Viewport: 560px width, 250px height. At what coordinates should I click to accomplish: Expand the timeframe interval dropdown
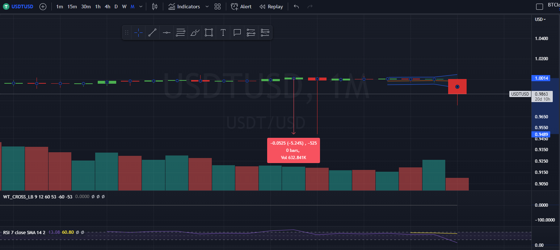coord(141,6)
